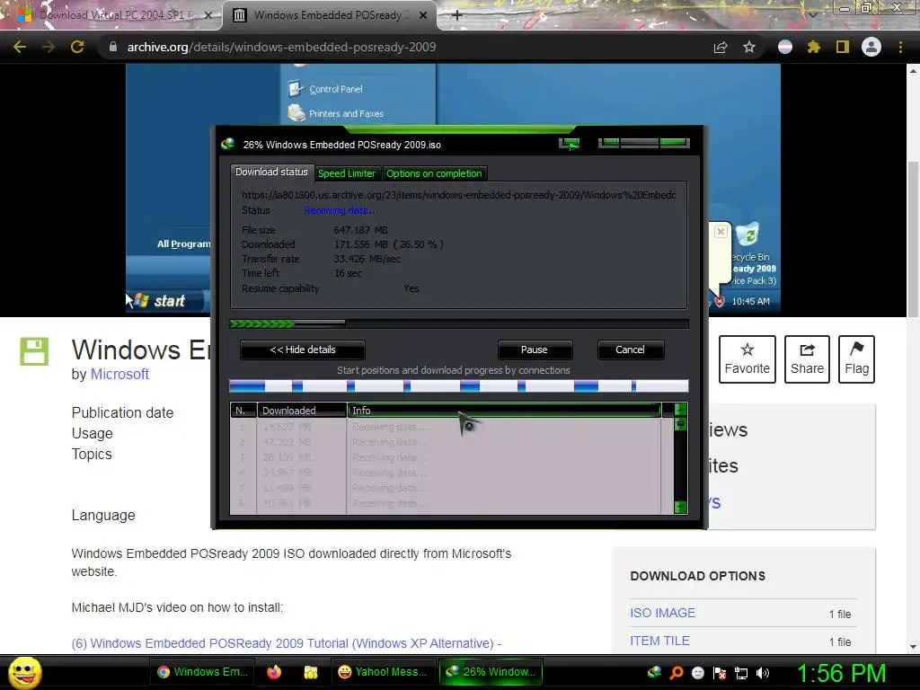This screenshot has height=690, width=920.
Task: Bookmark this page with the star icon
Action: point(749,47)
